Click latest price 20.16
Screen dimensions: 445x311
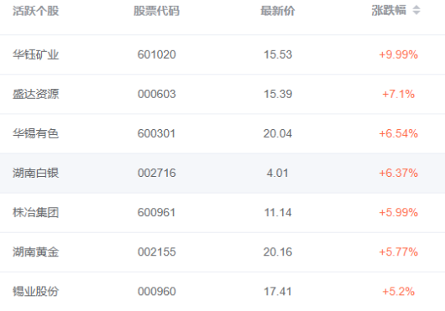pyautogui.click(x=278, y=252)
